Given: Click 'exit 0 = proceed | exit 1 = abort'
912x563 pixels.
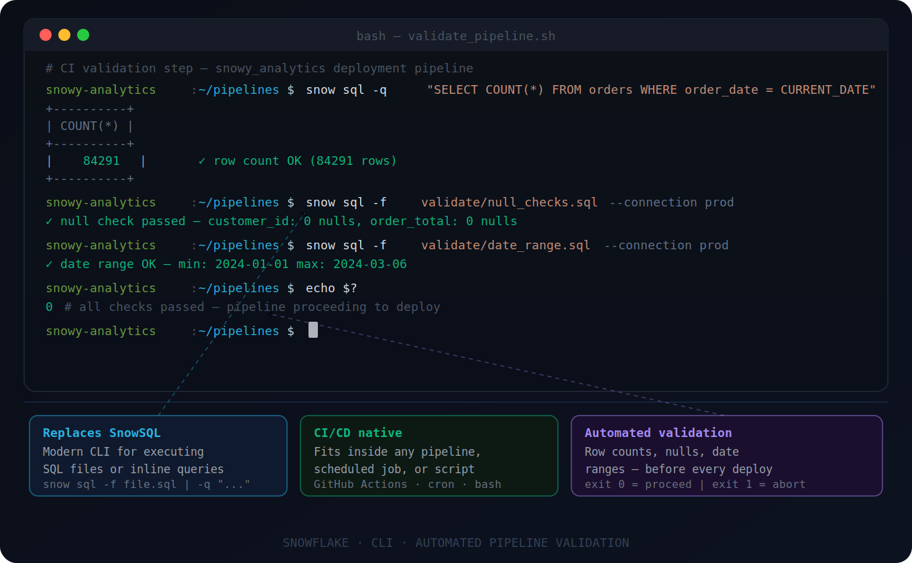Looking at the screenshot, I should [695, 484].
